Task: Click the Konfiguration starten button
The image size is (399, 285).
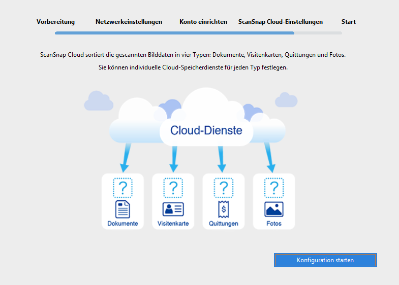Action: tap(325, 260)
